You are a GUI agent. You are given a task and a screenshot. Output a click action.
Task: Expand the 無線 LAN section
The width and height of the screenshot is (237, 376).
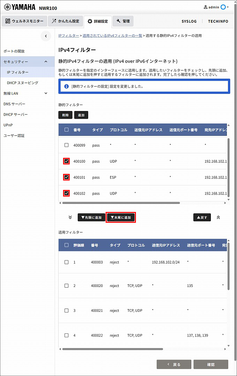(x=46, y=93)
